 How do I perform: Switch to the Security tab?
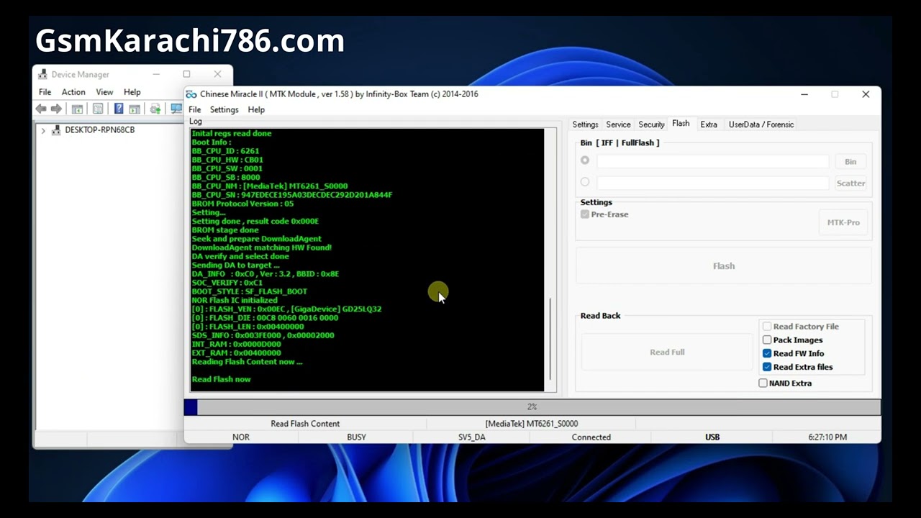pos(651,124)
